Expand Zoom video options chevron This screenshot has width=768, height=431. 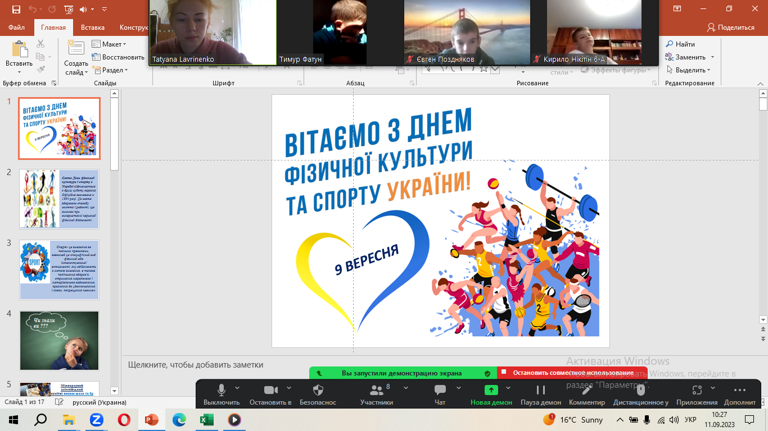coord(289,388)
